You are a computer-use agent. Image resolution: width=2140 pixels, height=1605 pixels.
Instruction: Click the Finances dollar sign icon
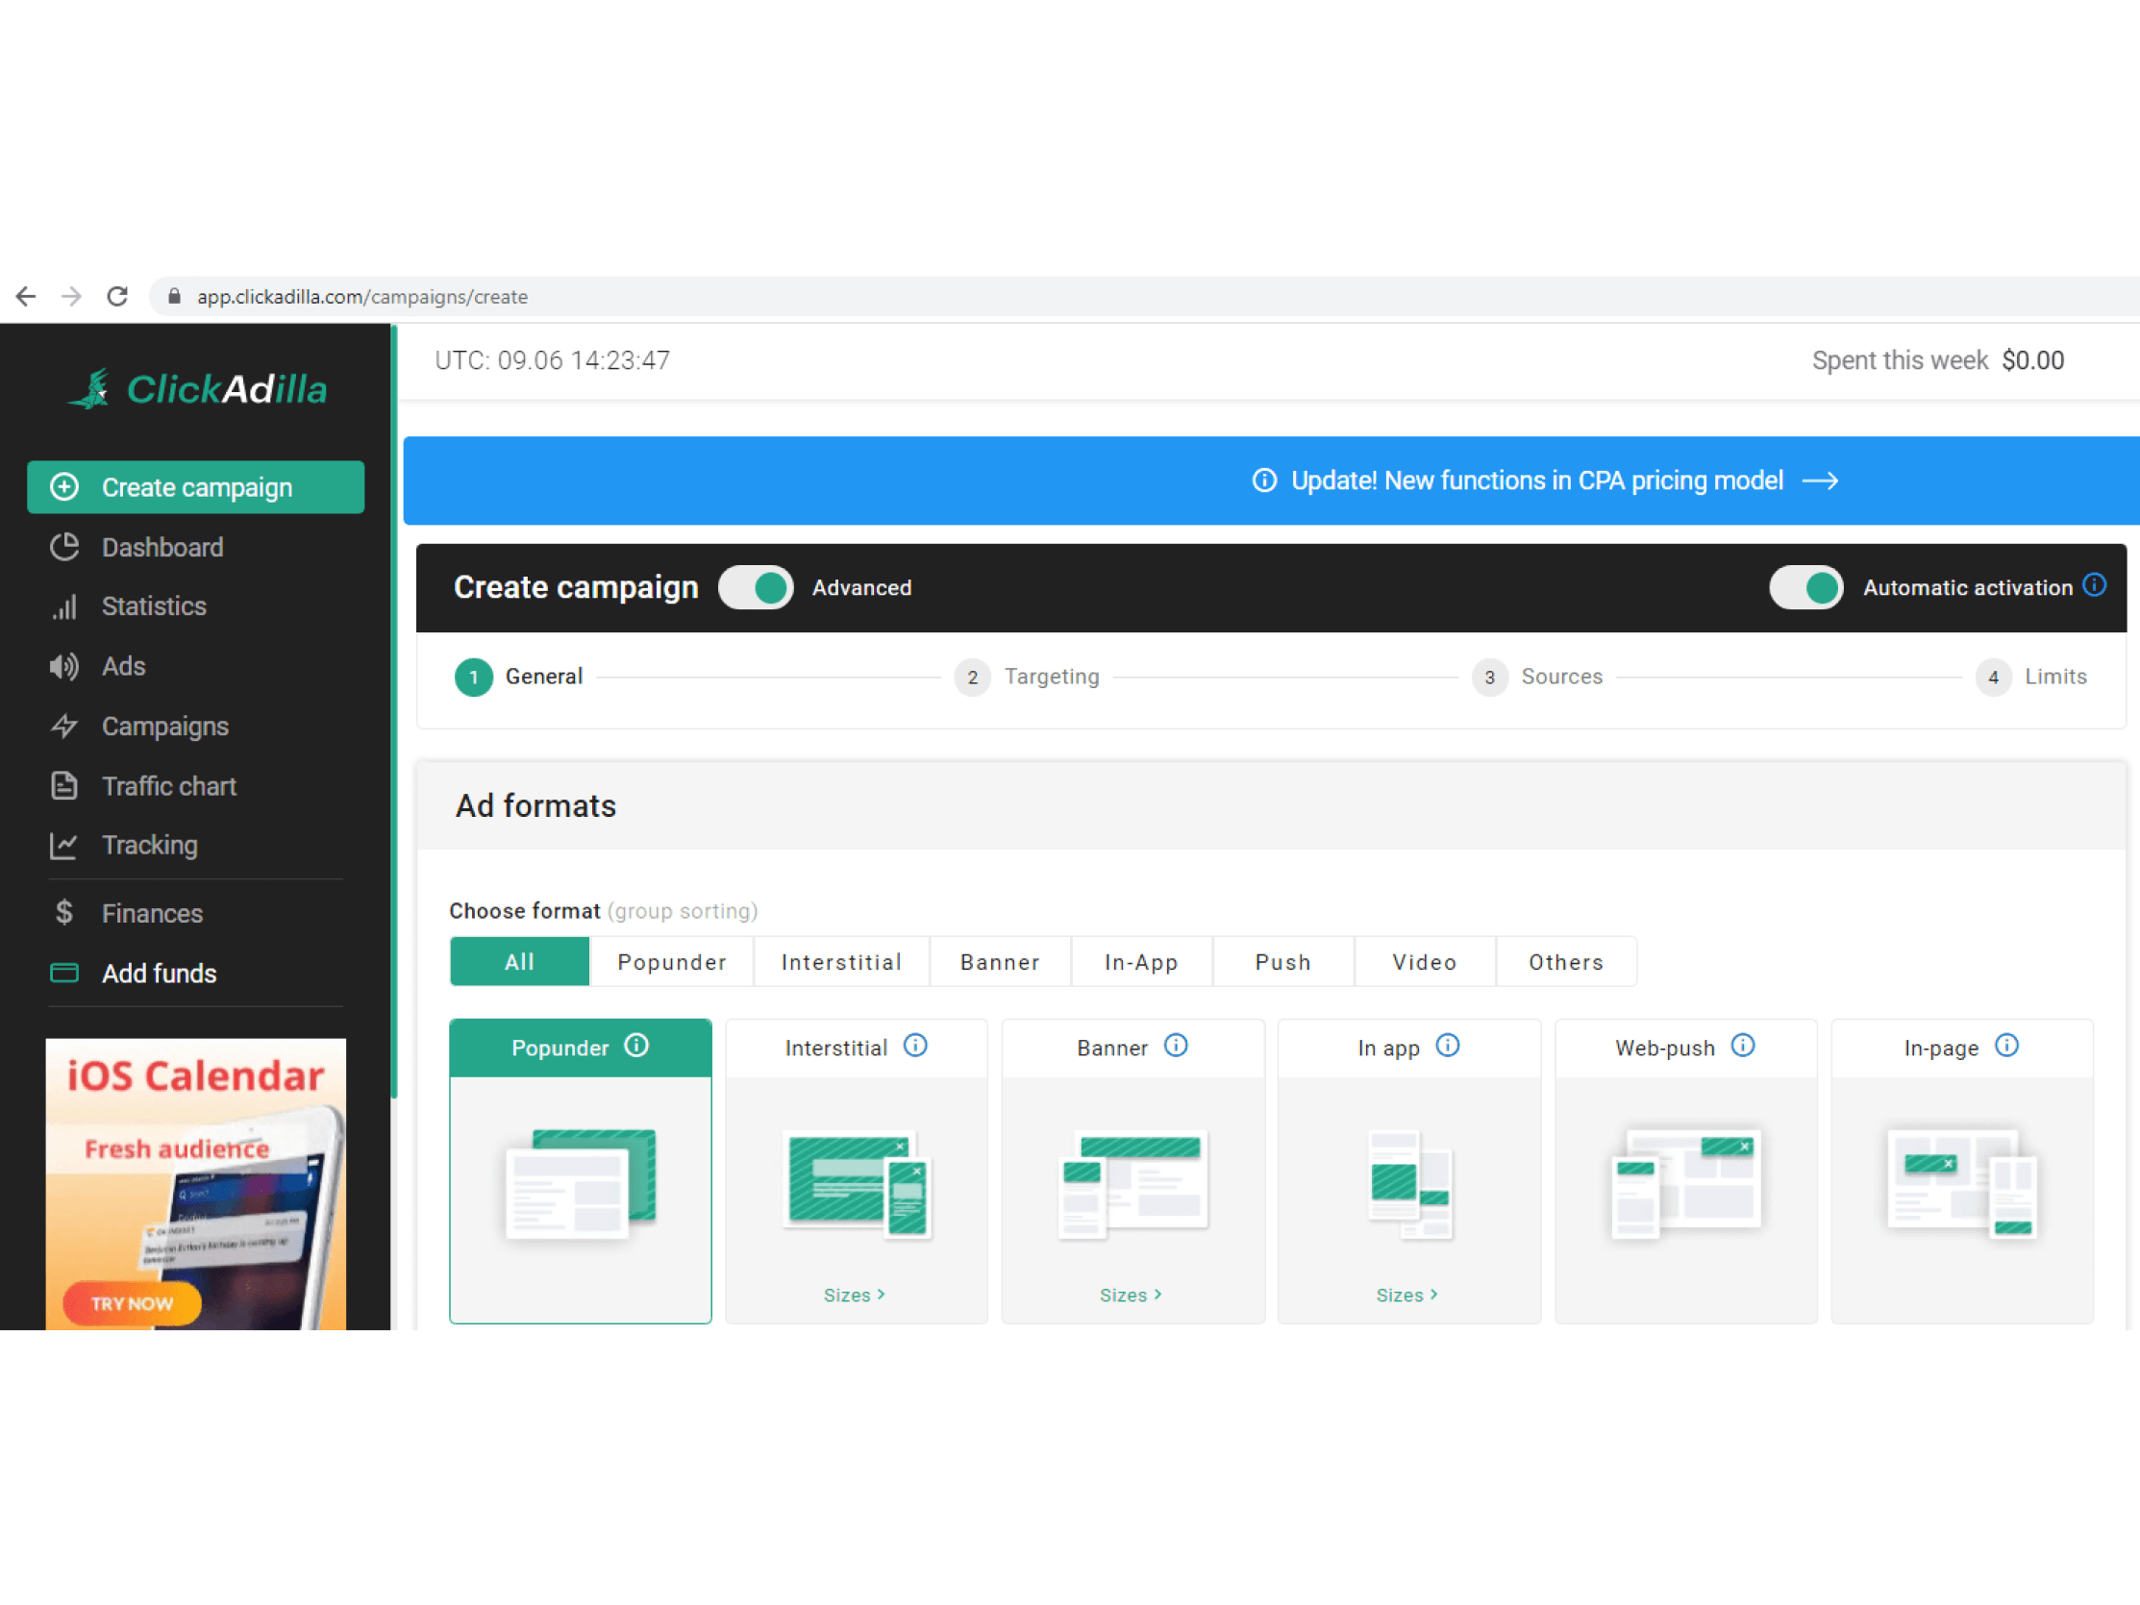(x=63, y=912)
